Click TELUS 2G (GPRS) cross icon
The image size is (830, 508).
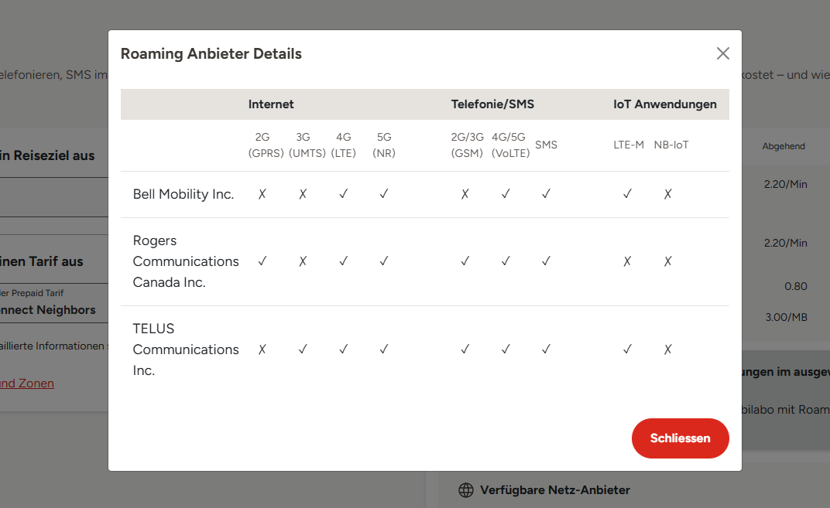262,349
